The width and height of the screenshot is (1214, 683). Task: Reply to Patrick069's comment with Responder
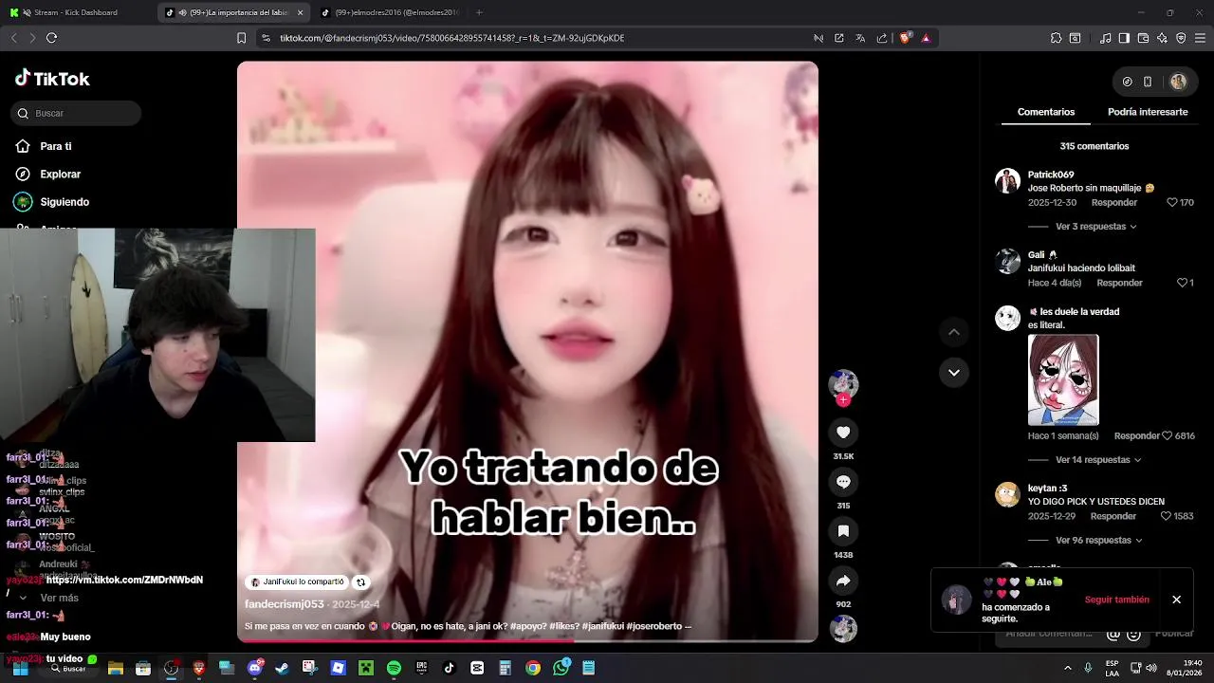pyautogui.click(x=1113, y=203)
